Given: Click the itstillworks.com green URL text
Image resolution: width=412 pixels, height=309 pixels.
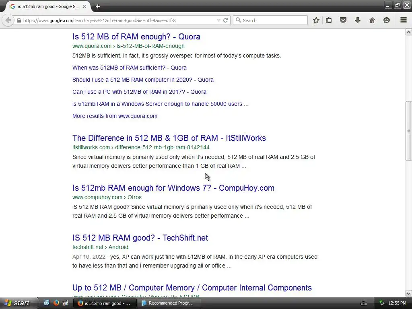Looking at the screenshot, I should [x=141, y=147].
